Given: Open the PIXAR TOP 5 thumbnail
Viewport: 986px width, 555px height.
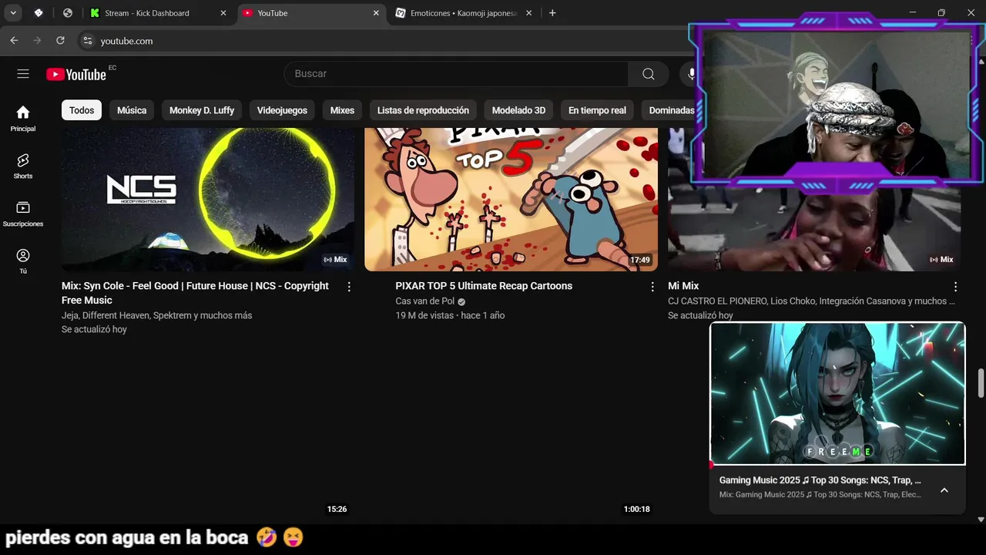Looking at the screenshot, I should 511,199.
